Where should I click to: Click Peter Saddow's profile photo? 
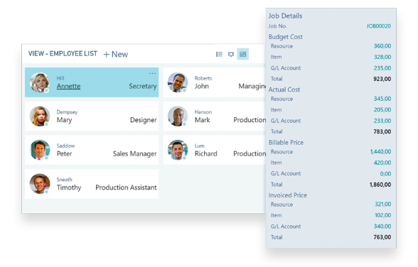pyautogui.click(x=40, y=150)
